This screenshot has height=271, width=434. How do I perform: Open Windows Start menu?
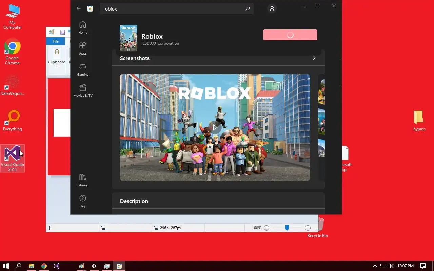[6, 266]
